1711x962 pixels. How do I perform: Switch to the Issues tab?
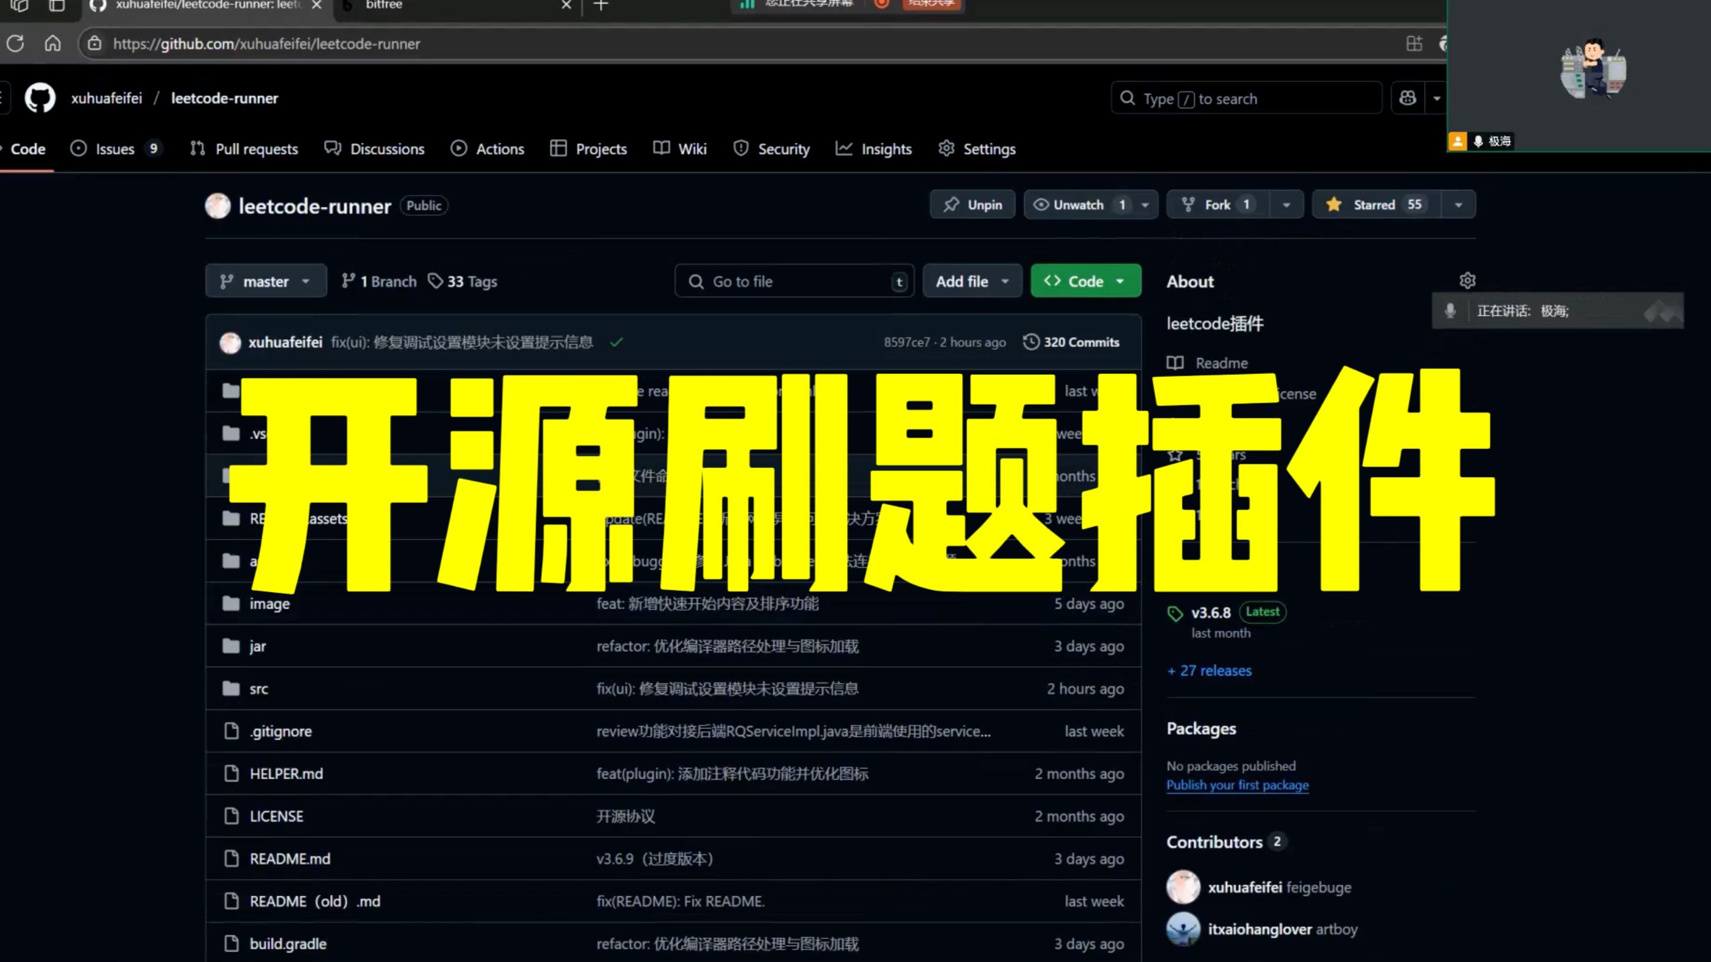click(114, 148)
